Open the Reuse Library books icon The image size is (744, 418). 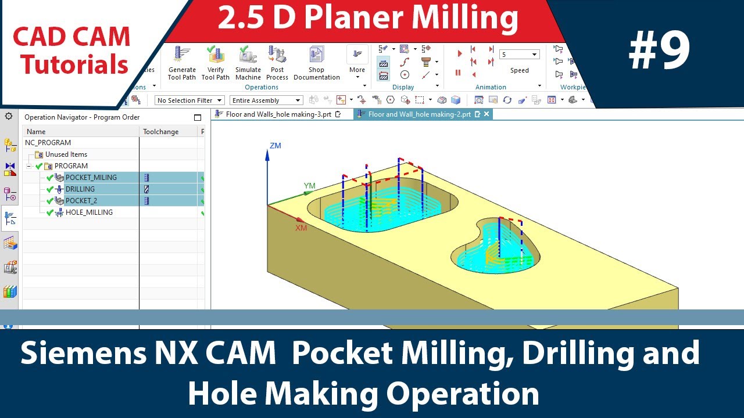(10, 291)
